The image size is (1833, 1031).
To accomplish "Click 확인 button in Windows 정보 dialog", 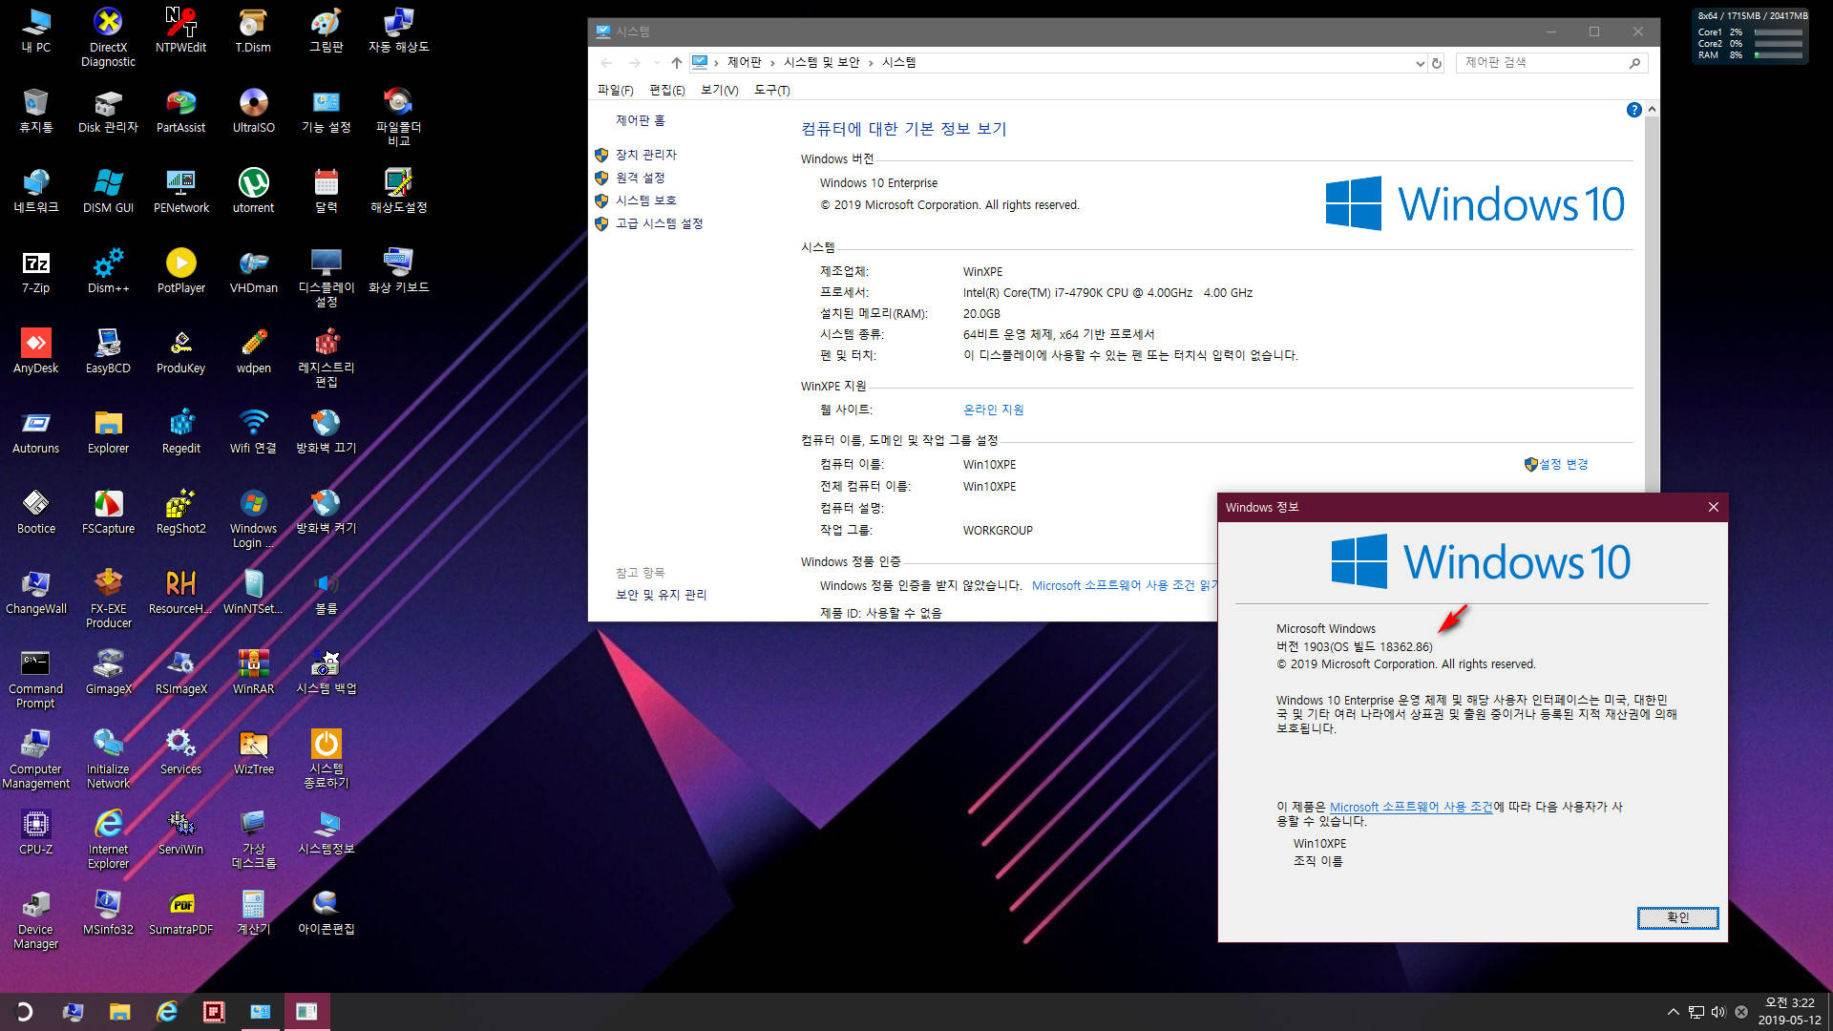I will click(x=1677, y=917).
